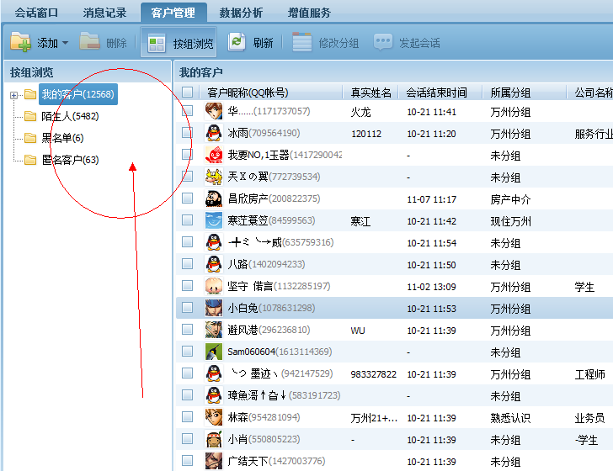
Task: Click penguin avatar of 璋魚渴 row
Action: point(214,395)
